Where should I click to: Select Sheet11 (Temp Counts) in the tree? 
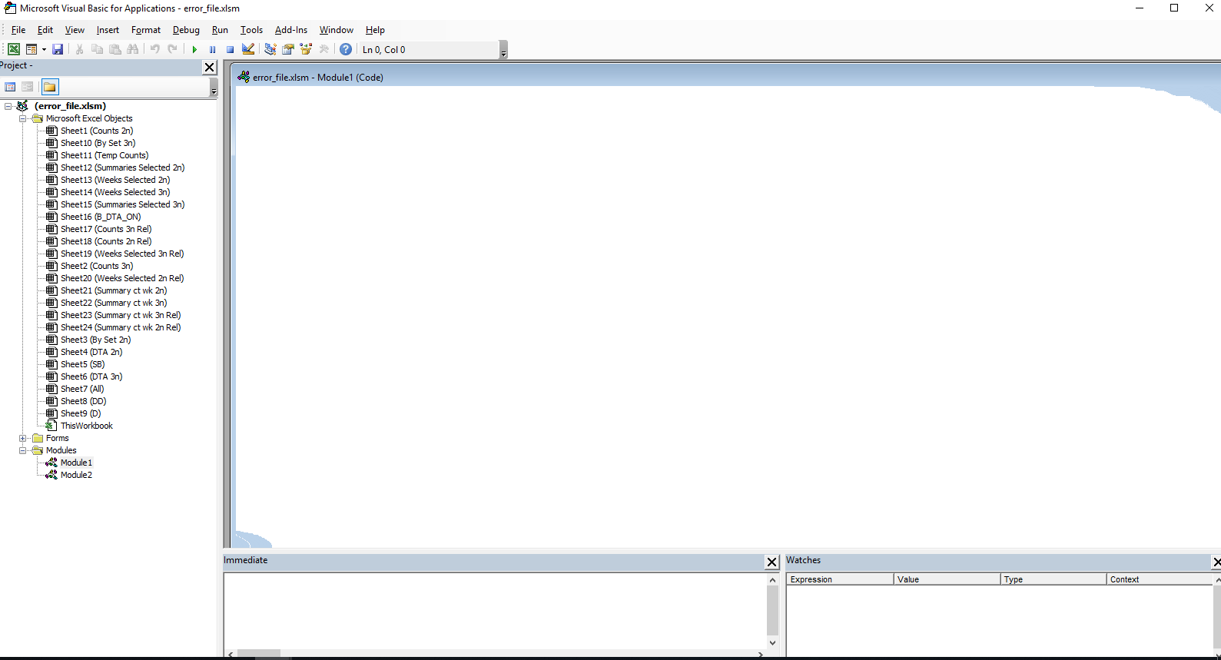coord(105,155)
